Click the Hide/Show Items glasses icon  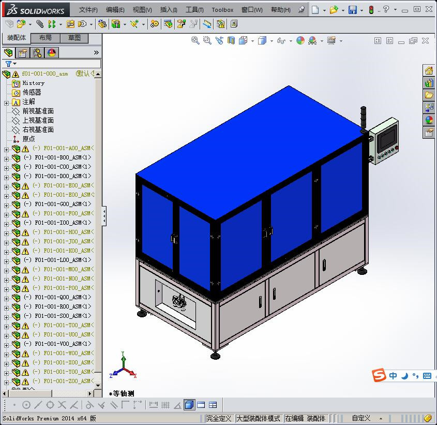[281, 41]
